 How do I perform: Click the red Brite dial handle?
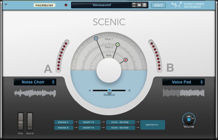tap(126, 60)
